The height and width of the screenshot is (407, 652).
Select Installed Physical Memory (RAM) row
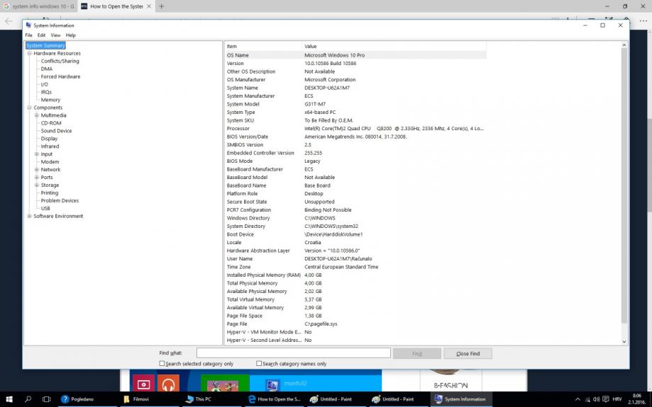[x=355, y=275]
